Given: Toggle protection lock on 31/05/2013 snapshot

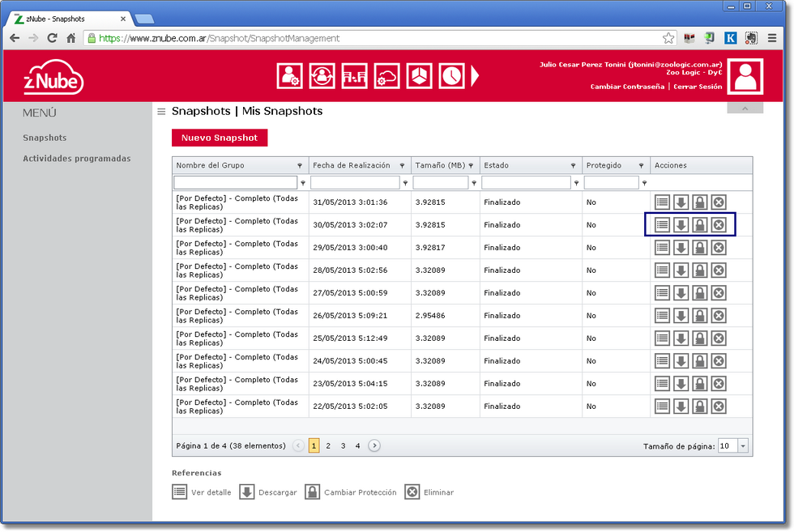Looking at the screenshot, I should point(699,202).
